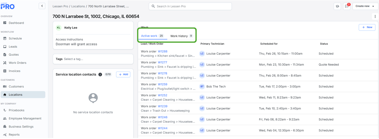Open the Dashboard sidebar icon
This screenshot has height=139, width=379.
tap(5, 23)
